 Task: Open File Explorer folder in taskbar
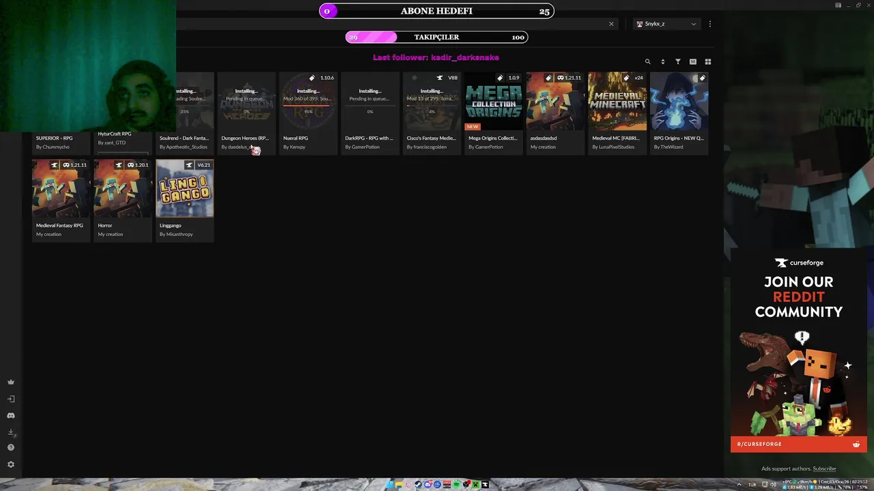pyautogui.click(x=399, y=485)
